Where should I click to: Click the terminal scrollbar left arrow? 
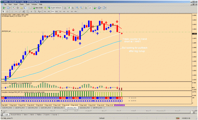tap(4, 112)
